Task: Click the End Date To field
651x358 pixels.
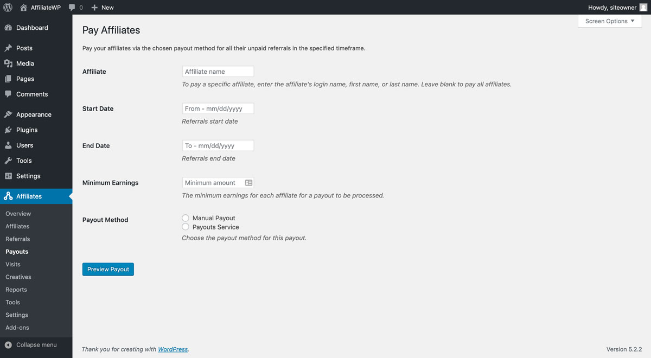Action: point(218,145)
